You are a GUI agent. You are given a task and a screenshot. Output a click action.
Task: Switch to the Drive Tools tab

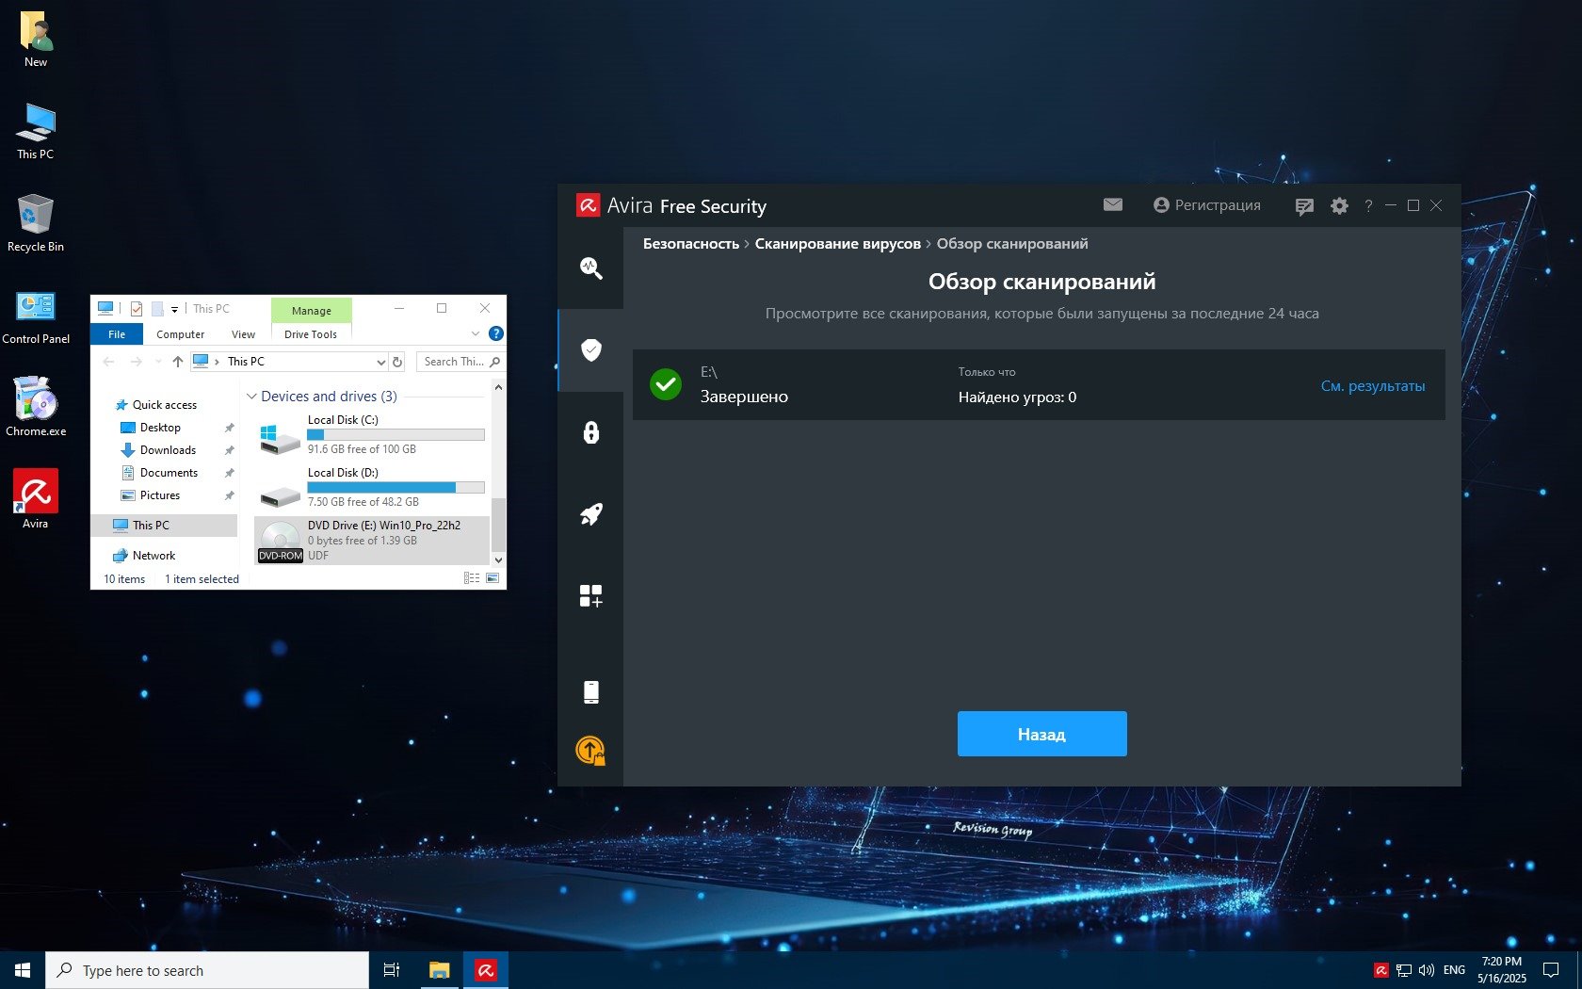(x=310, y=334)
